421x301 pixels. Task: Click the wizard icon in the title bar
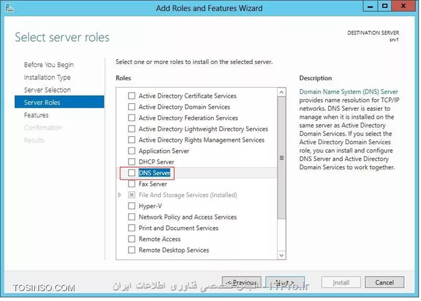pos(9,8)
